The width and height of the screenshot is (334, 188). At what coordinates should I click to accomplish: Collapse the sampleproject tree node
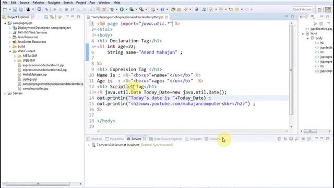pyautogui.click(x=5, y=23)
